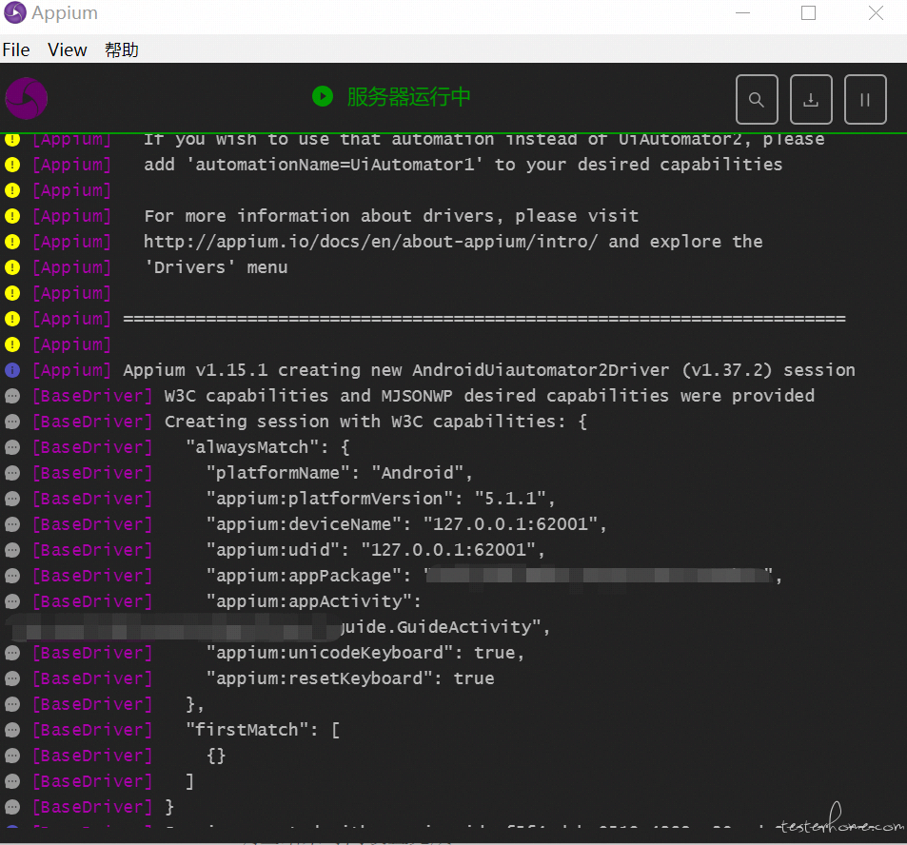Click the warning icon on the ===== separator line
The image size is (907, 845).
coord(12,320)
